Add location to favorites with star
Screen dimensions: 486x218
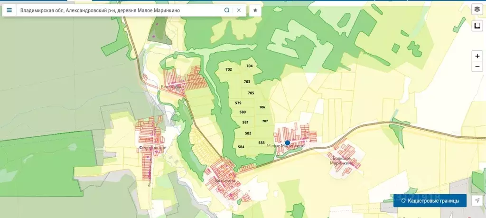(x=255, y=10)
